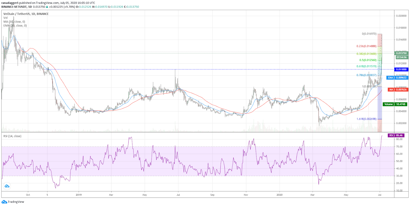Click the 0.018000 price axis label
Viewport: 410px width, 206px height.
[x=401, y=28]
